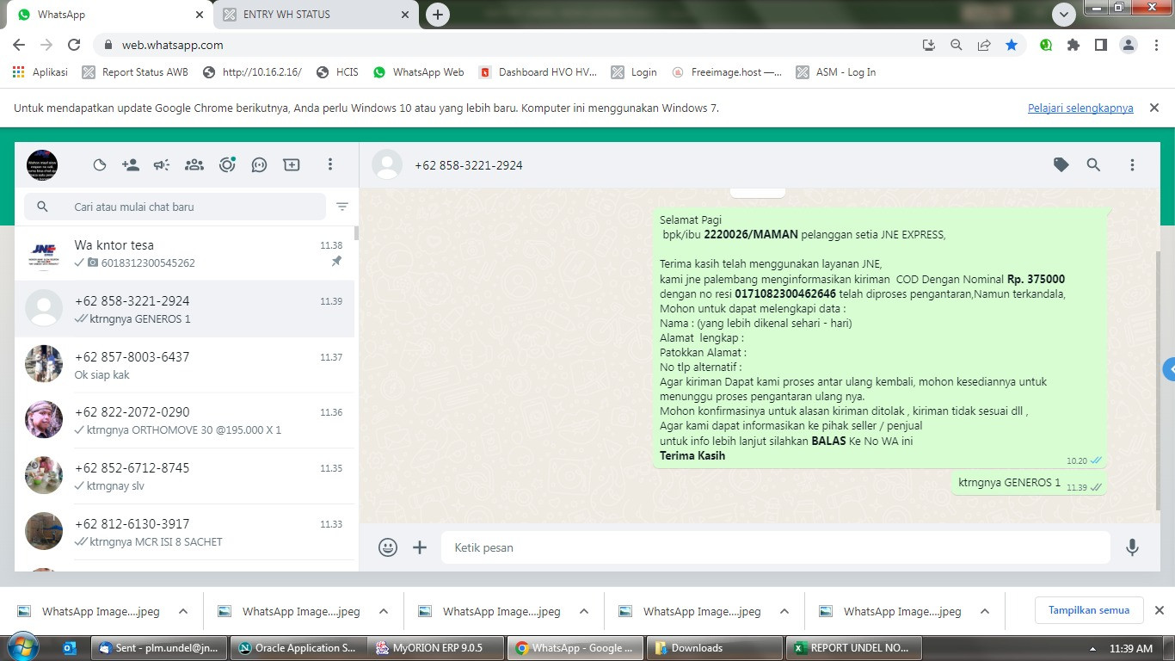This screenshot has width=1175, height=661.
Task: Switch to the ENTRY WH STATUS tab
Action: point(317,15)
